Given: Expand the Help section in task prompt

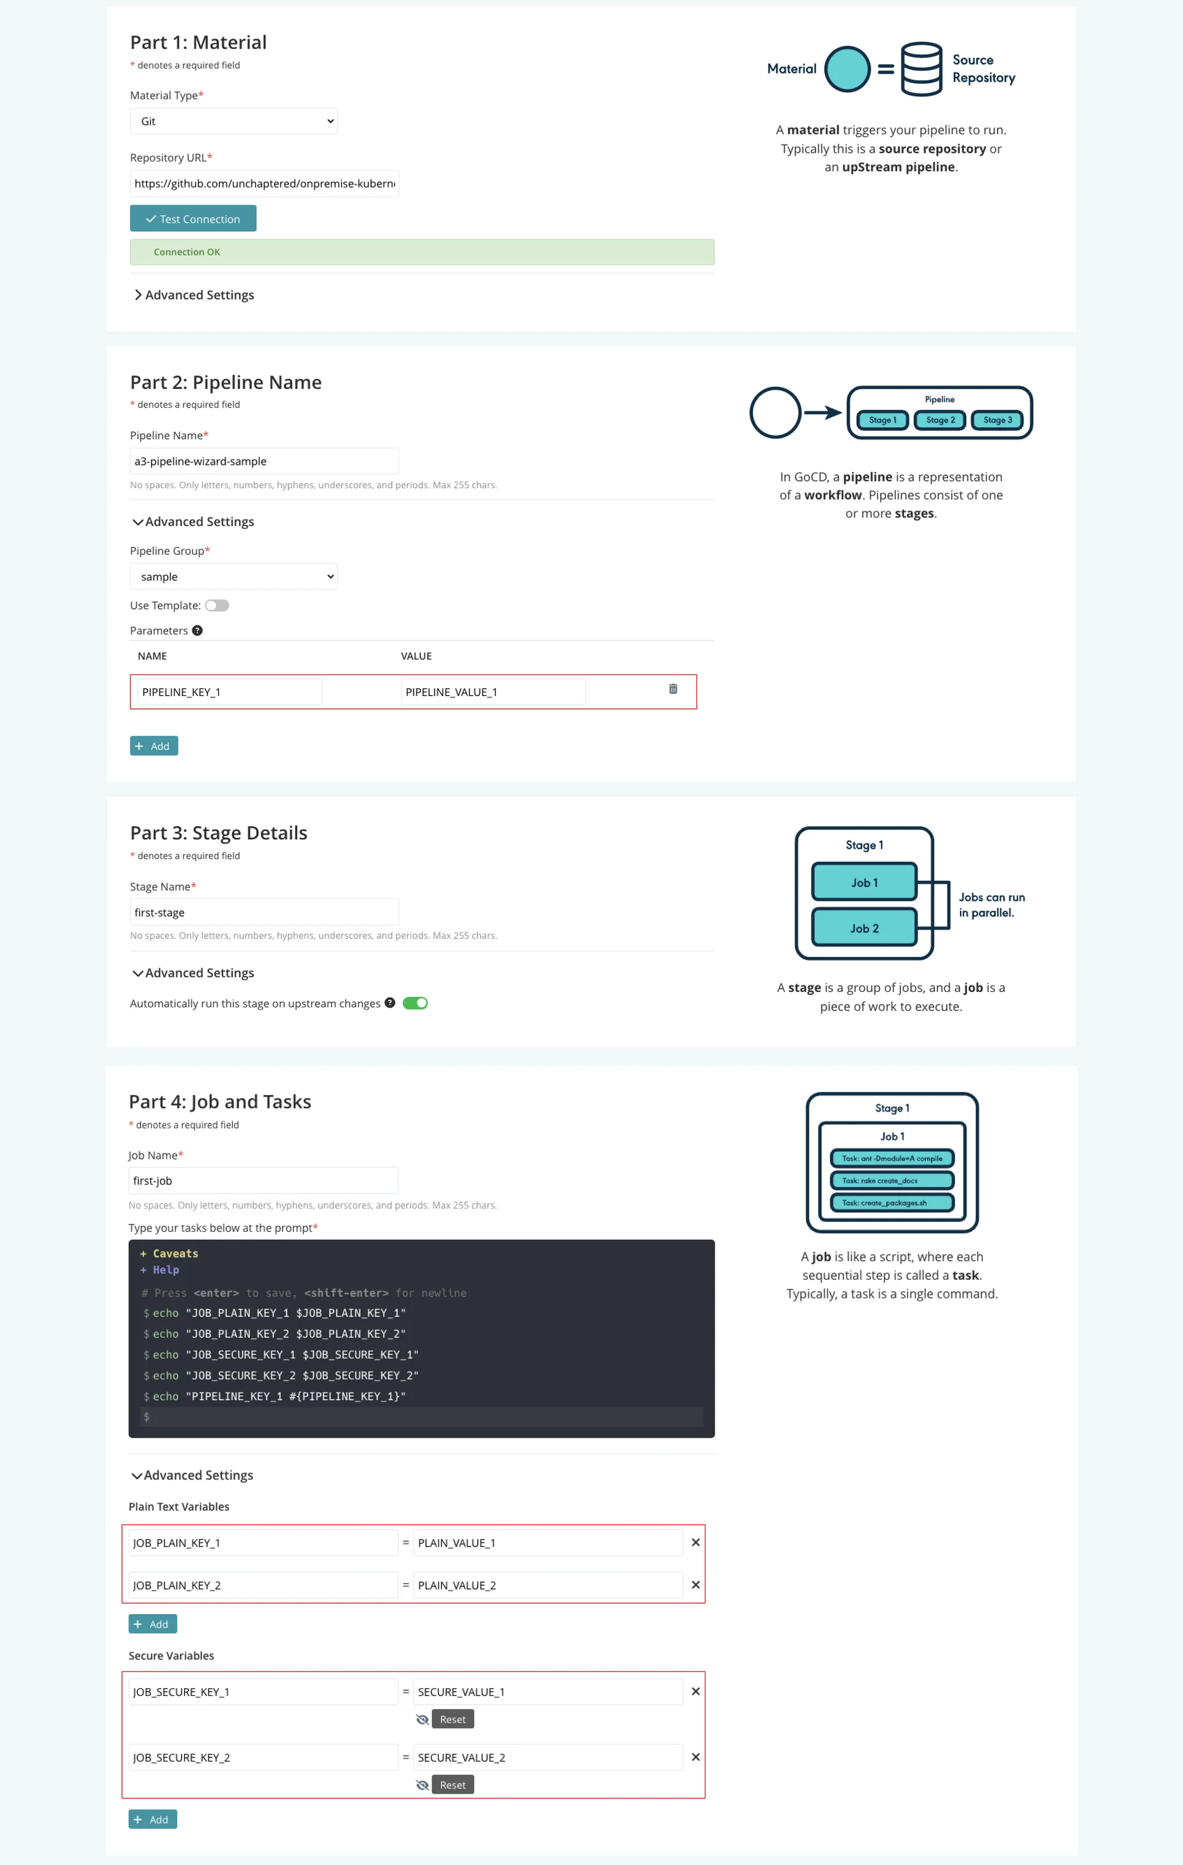Looking at the screenshot, I should [160, 1269].
